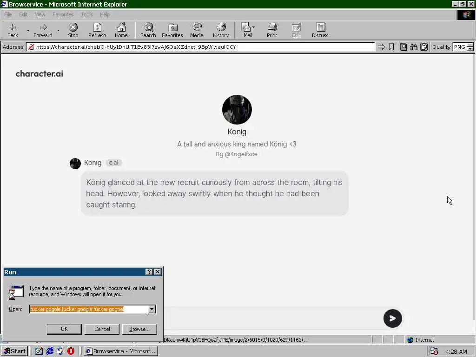This screenshot has width=476, height=357.
Task: Open the Media pane
Action: [x=197, y=30]
